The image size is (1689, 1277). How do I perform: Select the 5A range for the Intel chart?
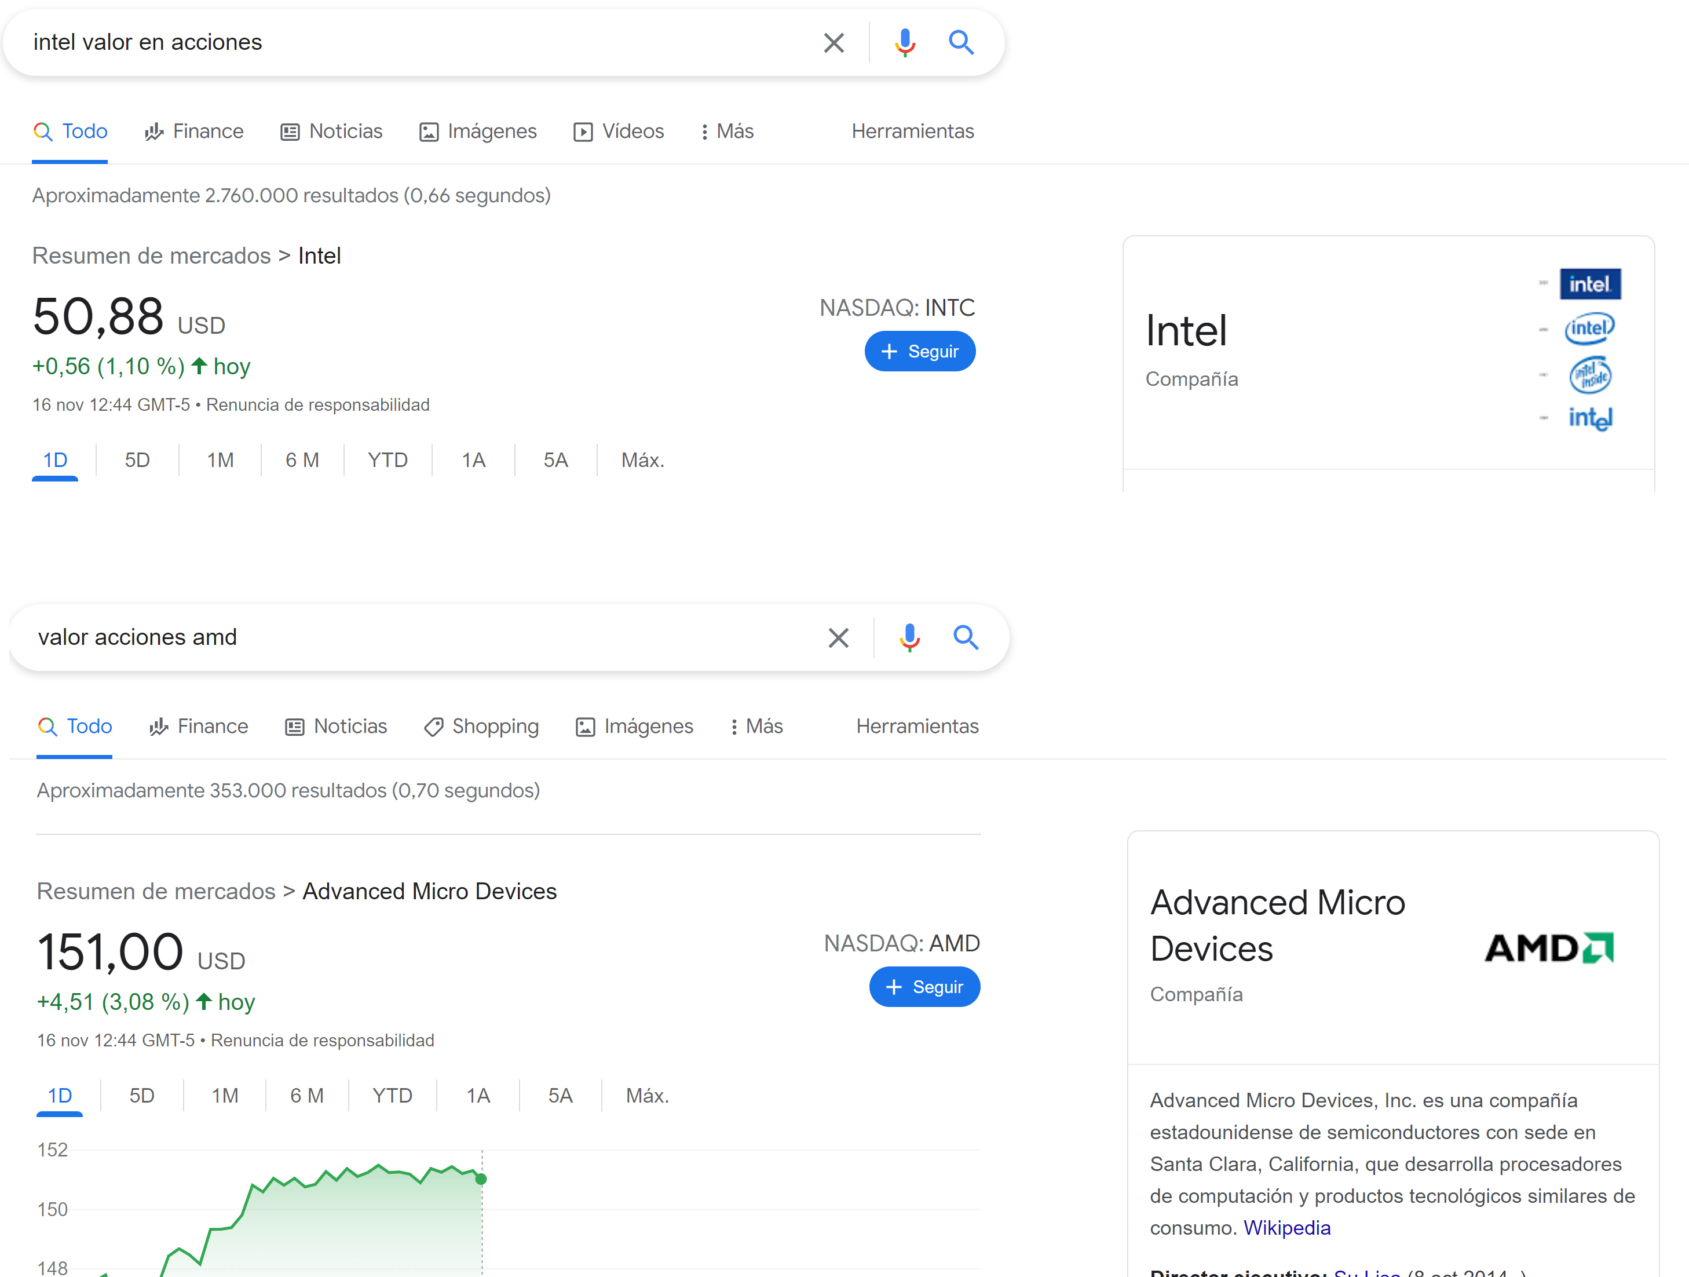point(556,461)
